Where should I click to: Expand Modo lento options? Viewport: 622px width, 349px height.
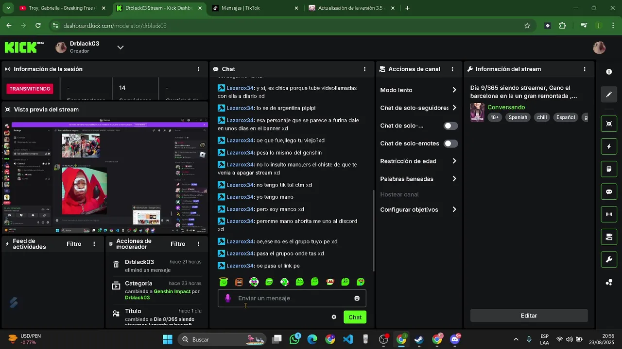pos(454,90)
